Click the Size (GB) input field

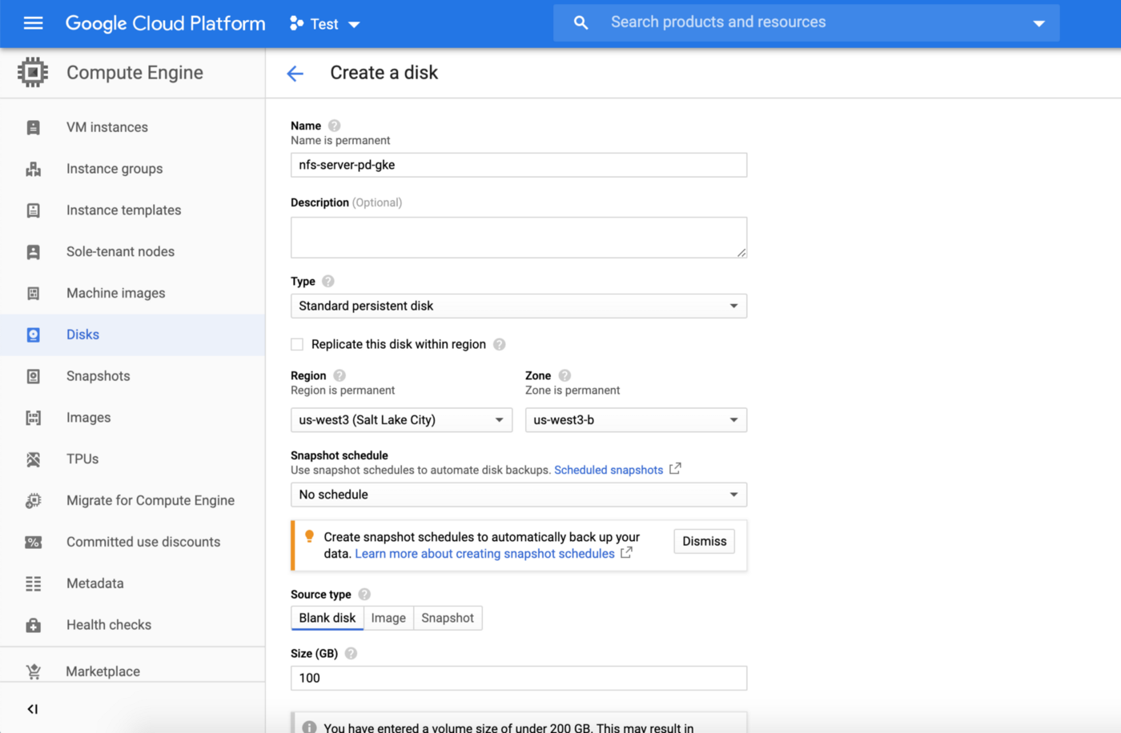pos(519,678)
